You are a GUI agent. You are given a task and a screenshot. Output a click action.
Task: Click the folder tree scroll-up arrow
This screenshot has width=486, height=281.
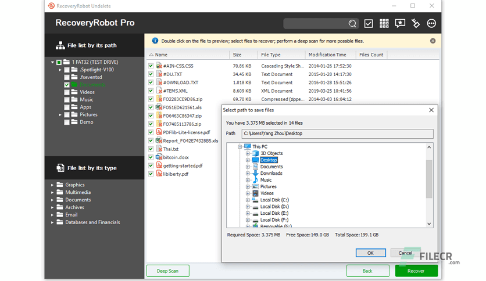click(429, 147)
